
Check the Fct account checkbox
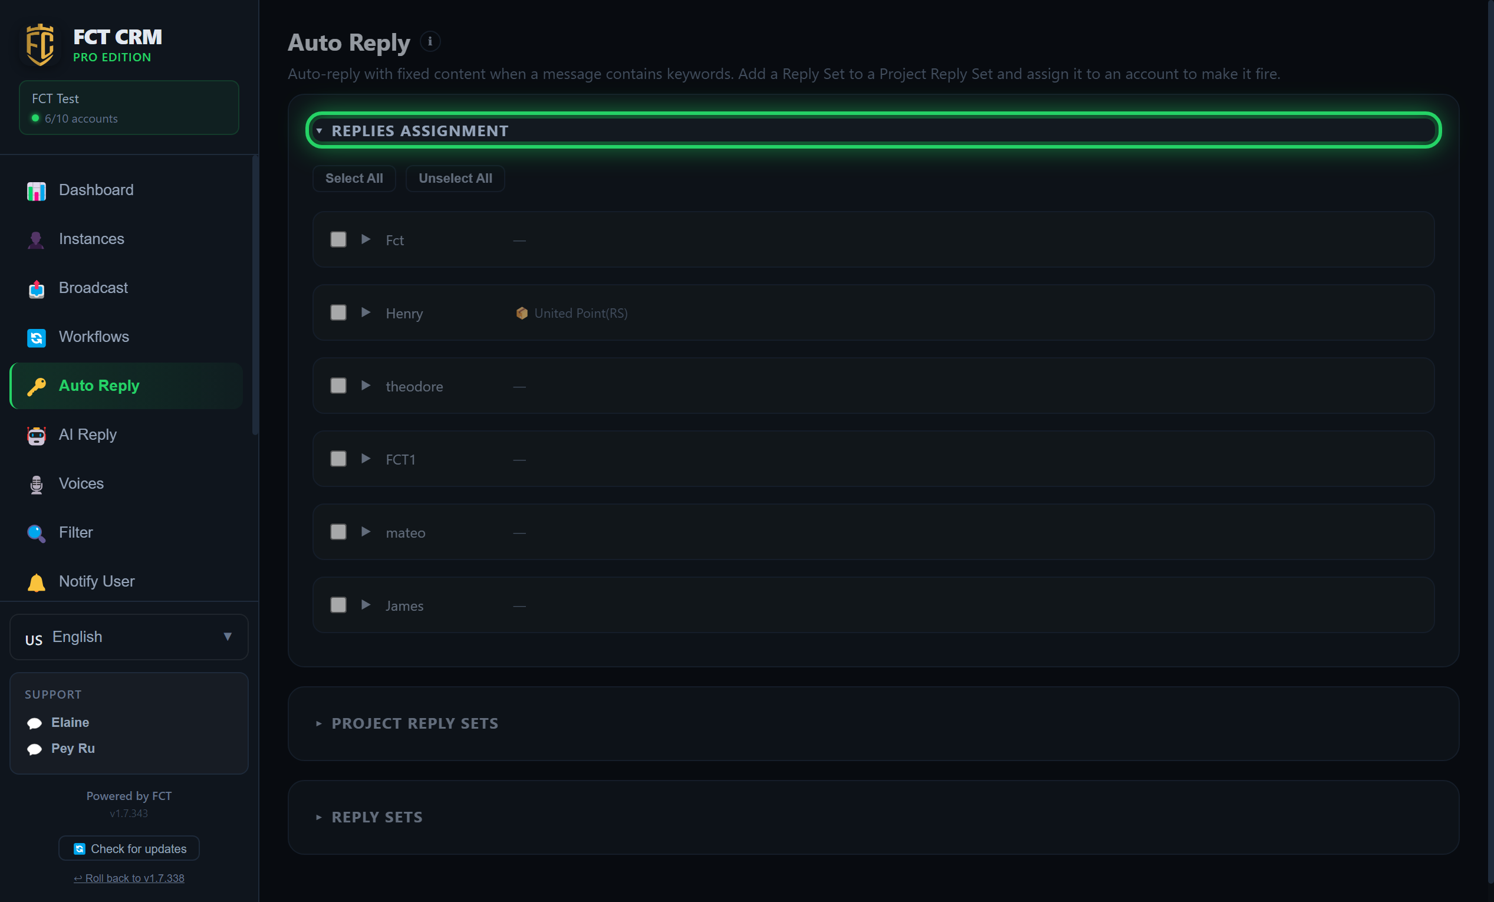(x=338, y=239)
